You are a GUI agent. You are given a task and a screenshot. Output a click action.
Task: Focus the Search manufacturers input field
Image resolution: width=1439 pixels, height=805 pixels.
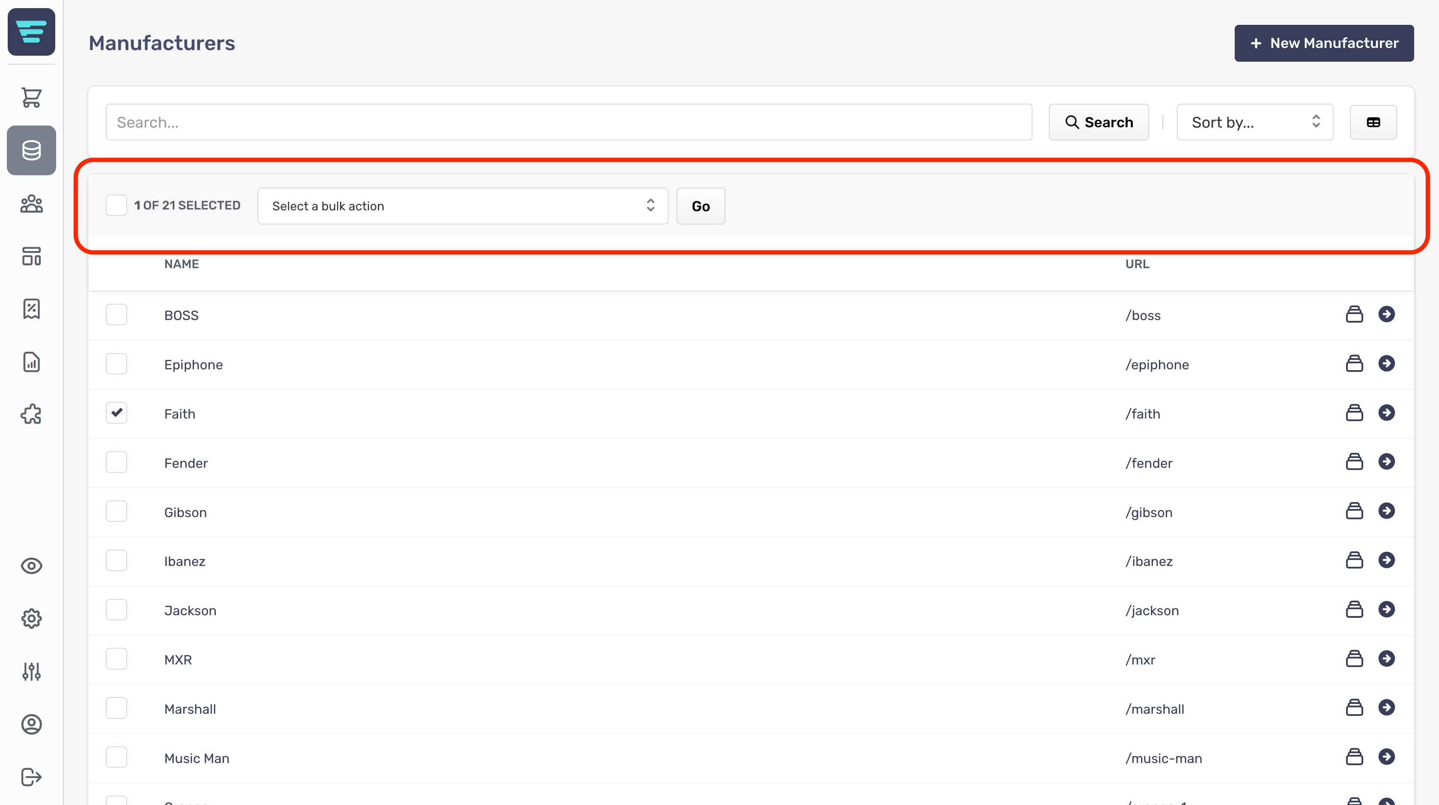pos(569,123)
